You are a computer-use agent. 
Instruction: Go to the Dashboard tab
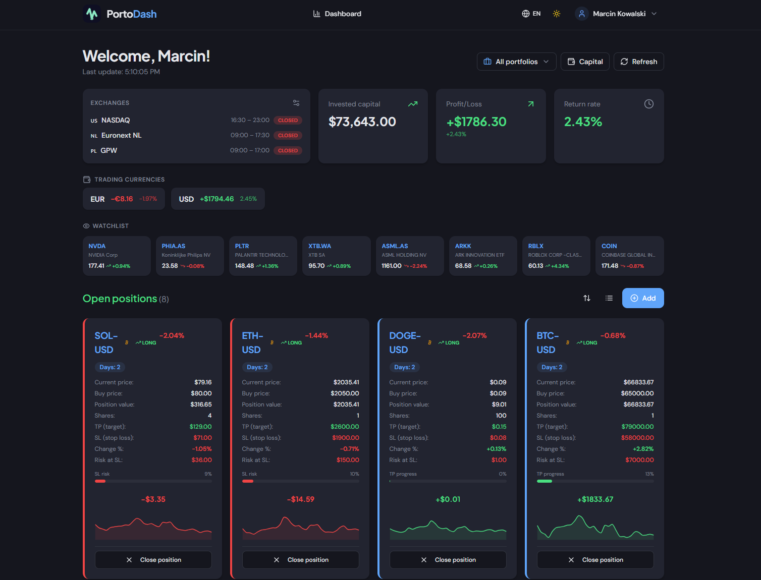click(337, 14)
